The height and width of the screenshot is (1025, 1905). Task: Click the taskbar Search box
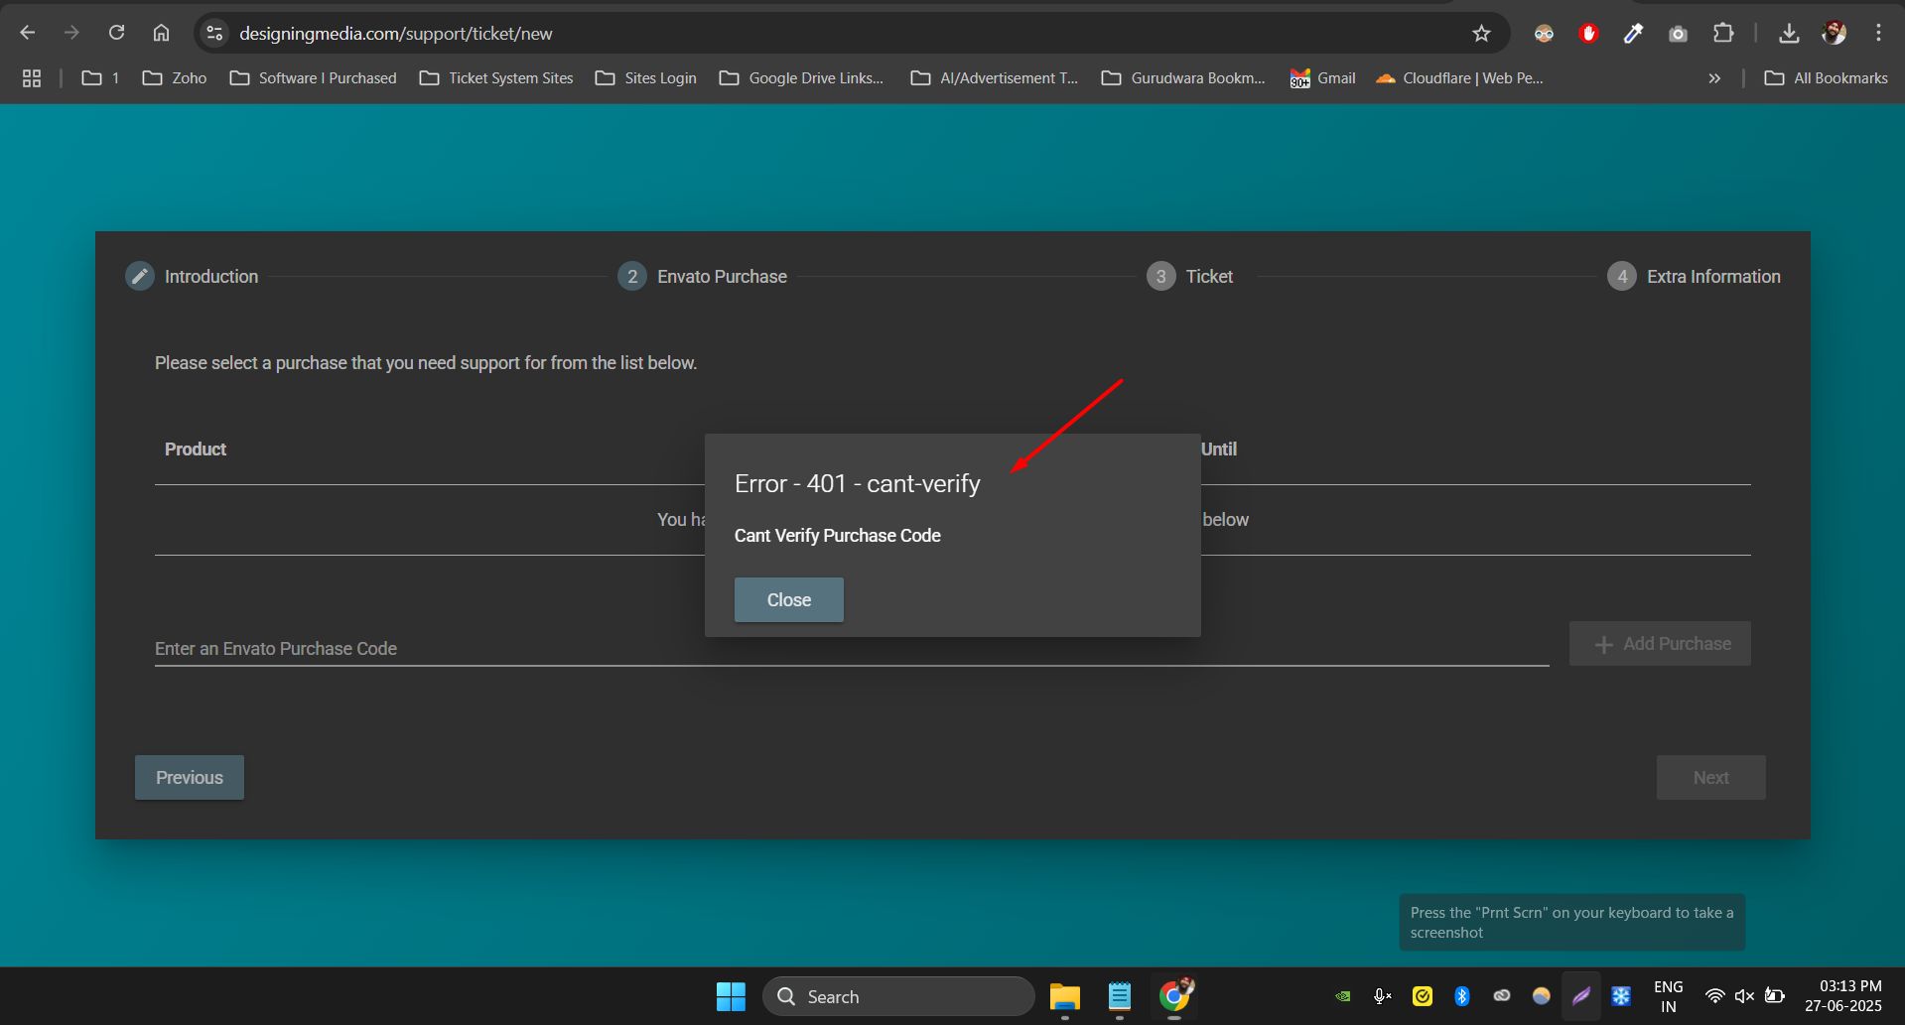(x=898, y=996)
